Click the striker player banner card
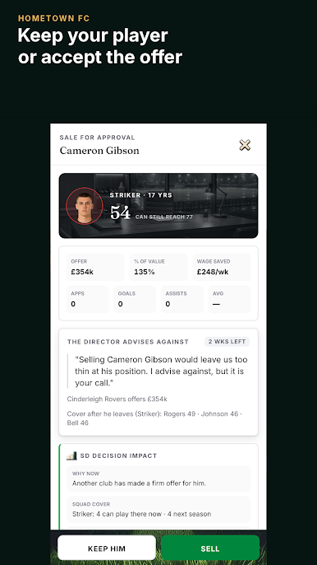The image size is (317, 565). click(x=158, y=206)
